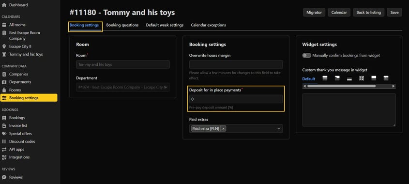Viewport: 409px width, 184px height.
Task: Click the Overwrite hours margin field
Action: (236, 64)
